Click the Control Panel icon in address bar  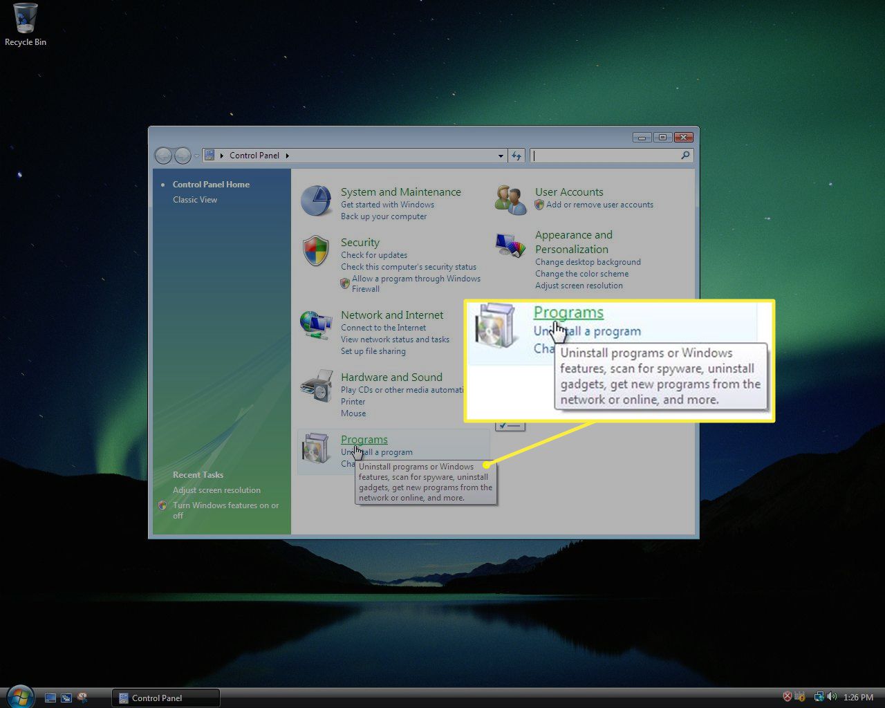pos(209,156)
